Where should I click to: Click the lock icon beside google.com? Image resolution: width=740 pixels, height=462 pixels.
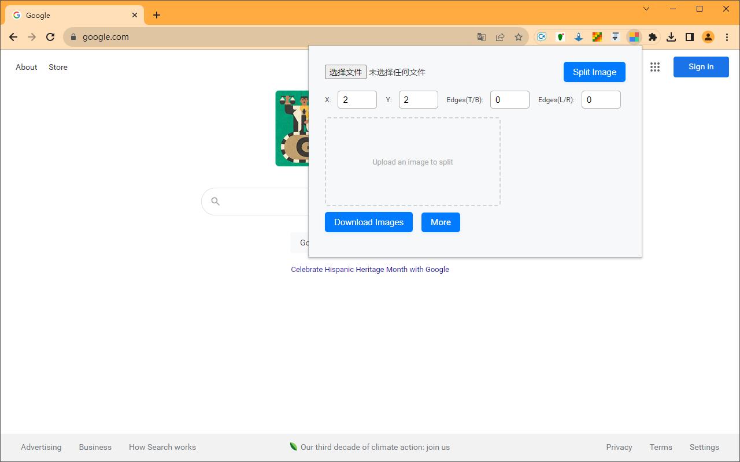[x=73, y=37]
